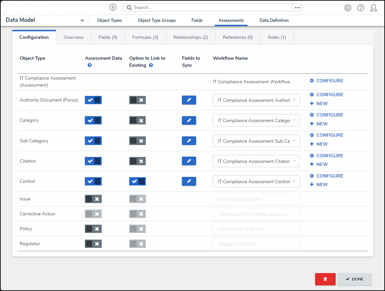385x291 pixels.
Task: Turn on Assessment Data for Issue
Action: click(93, 199)
